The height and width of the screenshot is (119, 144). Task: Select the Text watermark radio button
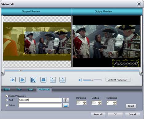click(7, 100)
